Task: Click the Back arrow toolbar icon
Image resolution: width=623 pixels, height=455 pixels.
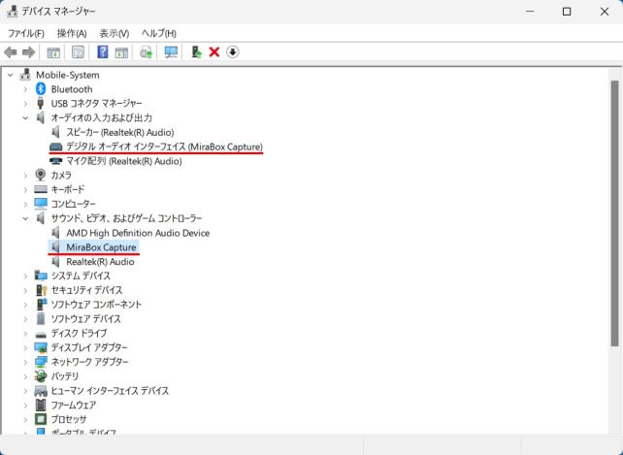Action: tap(11, 52)
